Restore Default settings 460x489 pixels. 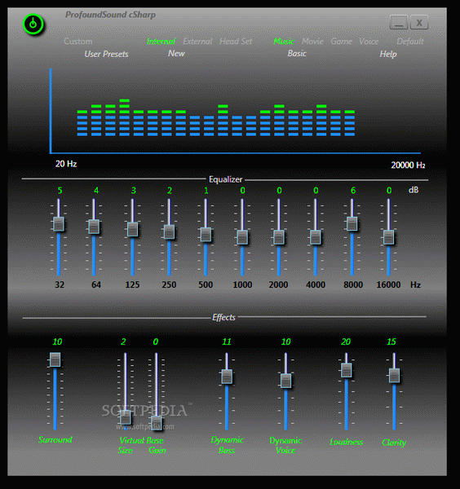point(410,42)
